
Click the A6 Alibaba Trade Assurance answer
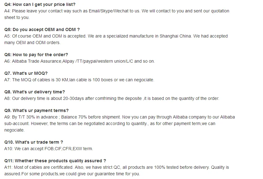[x=79, y=61]
